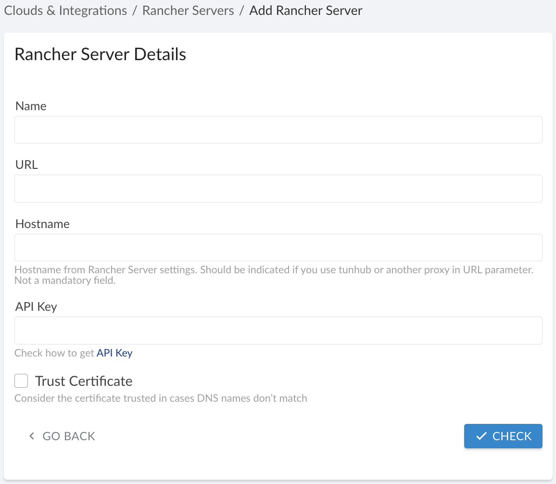Click the GO BACK button

click(62, 436)
